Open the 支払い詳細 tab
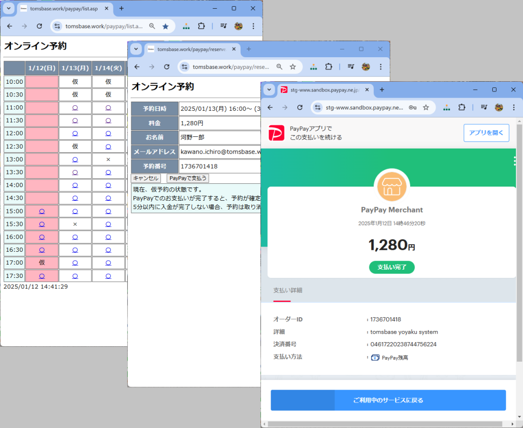 pyautogui.click(x=288, y=290)
